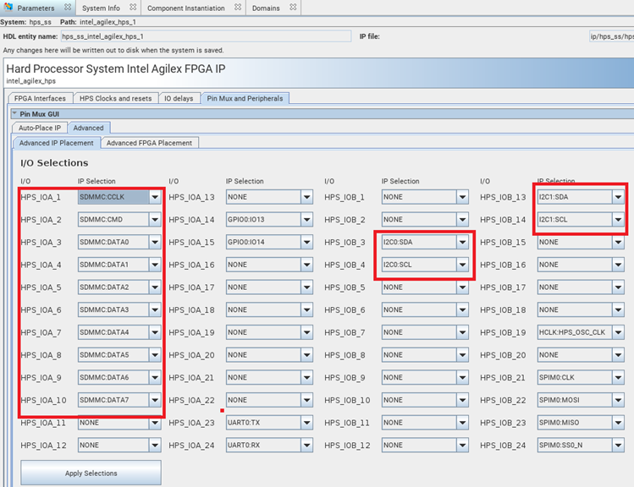Expand the HPS_IOB_19 HCLK:HPS_OSC_CLK dropdown
The image size is (634, 487).
click(618, 332)
